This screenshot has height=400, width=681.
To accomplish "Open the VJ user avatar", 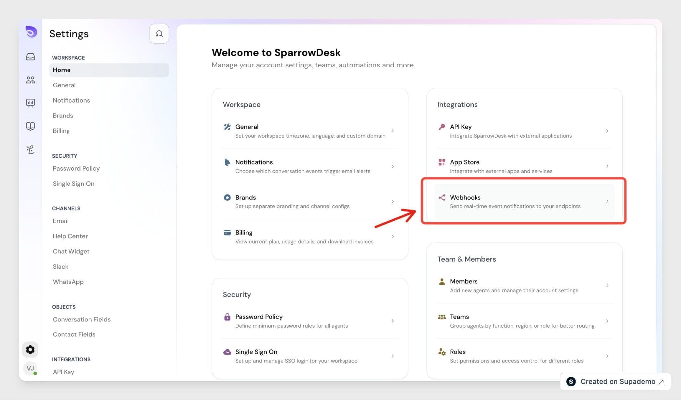I will (30, 368).
